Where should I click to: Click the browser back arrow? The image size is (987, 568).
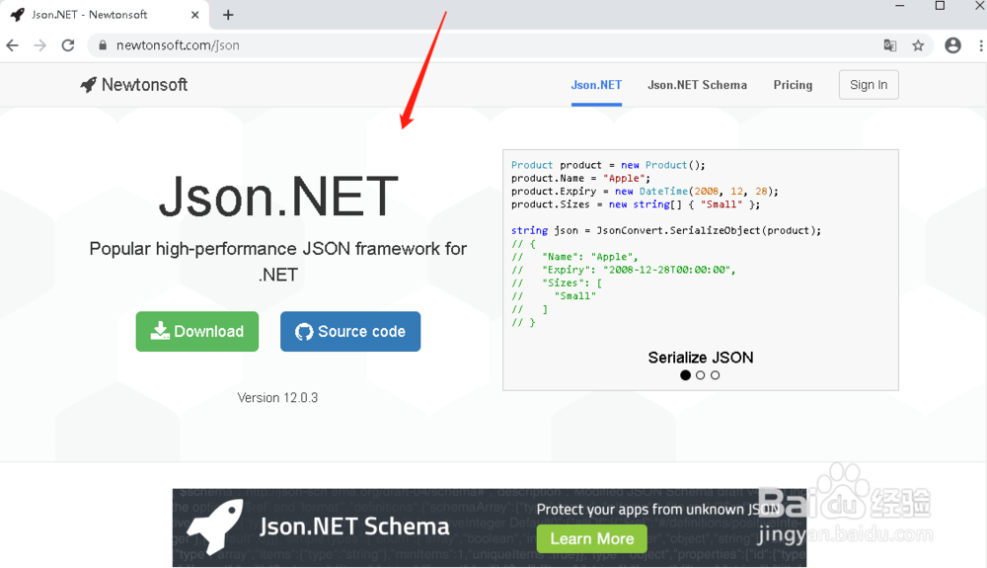[12, 45]
